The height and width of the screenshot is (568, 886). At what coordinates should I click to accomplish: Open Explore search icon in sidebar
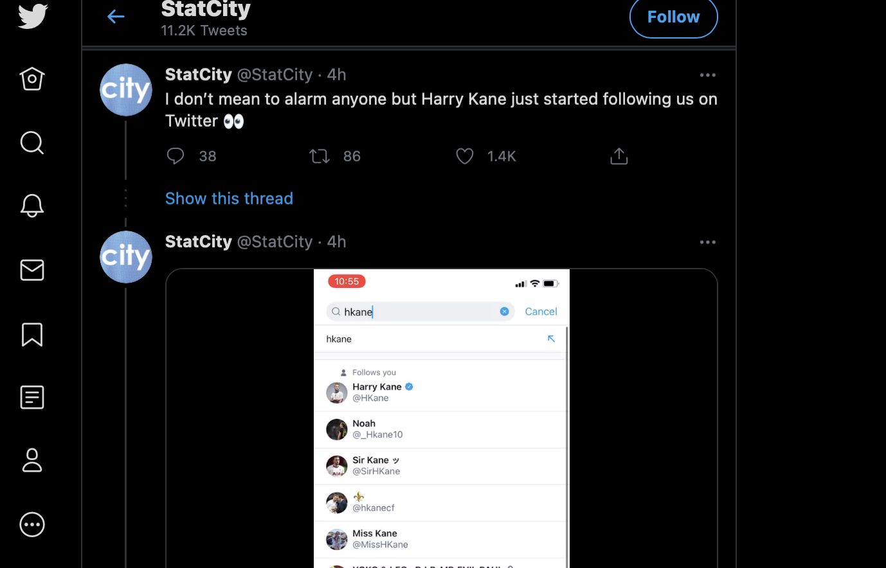(x=32, y=143)
